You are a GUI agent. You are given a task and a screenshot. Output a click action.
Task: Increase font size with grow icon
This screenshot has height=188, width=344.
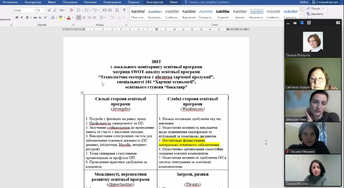50,10
